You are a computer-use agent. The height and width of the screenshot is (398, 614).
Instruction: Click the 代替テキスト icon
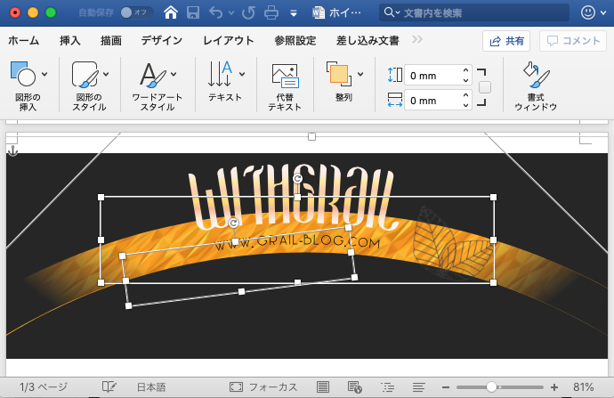click(x=285, y=75)
